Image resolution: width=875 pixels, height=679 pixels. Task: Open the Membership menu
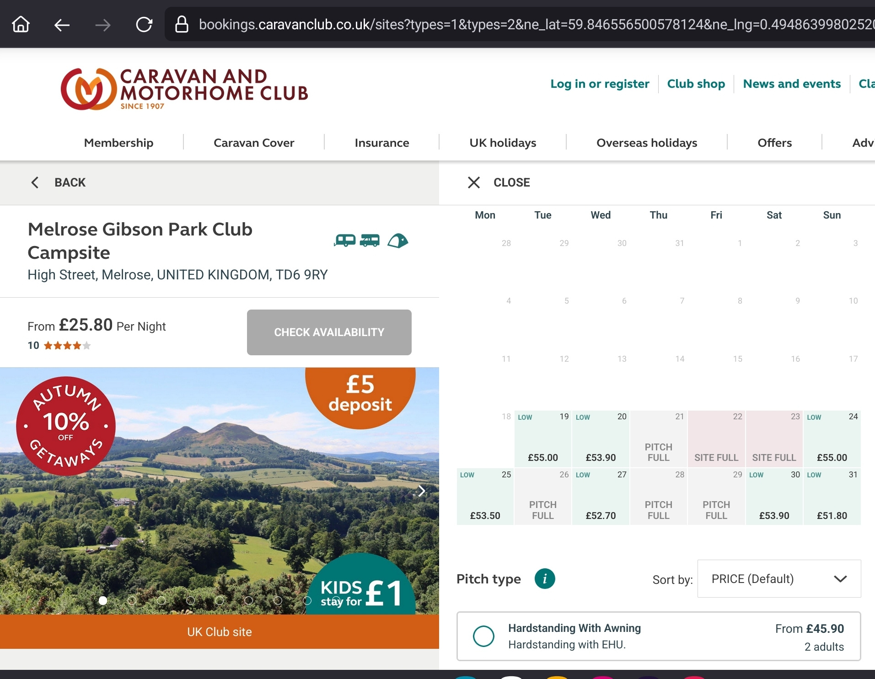[118, 143]
